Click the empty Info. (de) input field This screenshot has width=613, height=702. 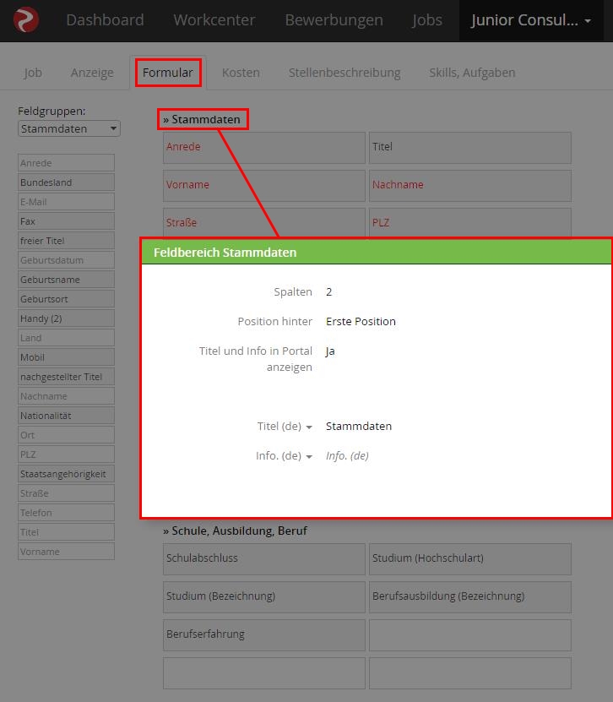coord(347,456)
